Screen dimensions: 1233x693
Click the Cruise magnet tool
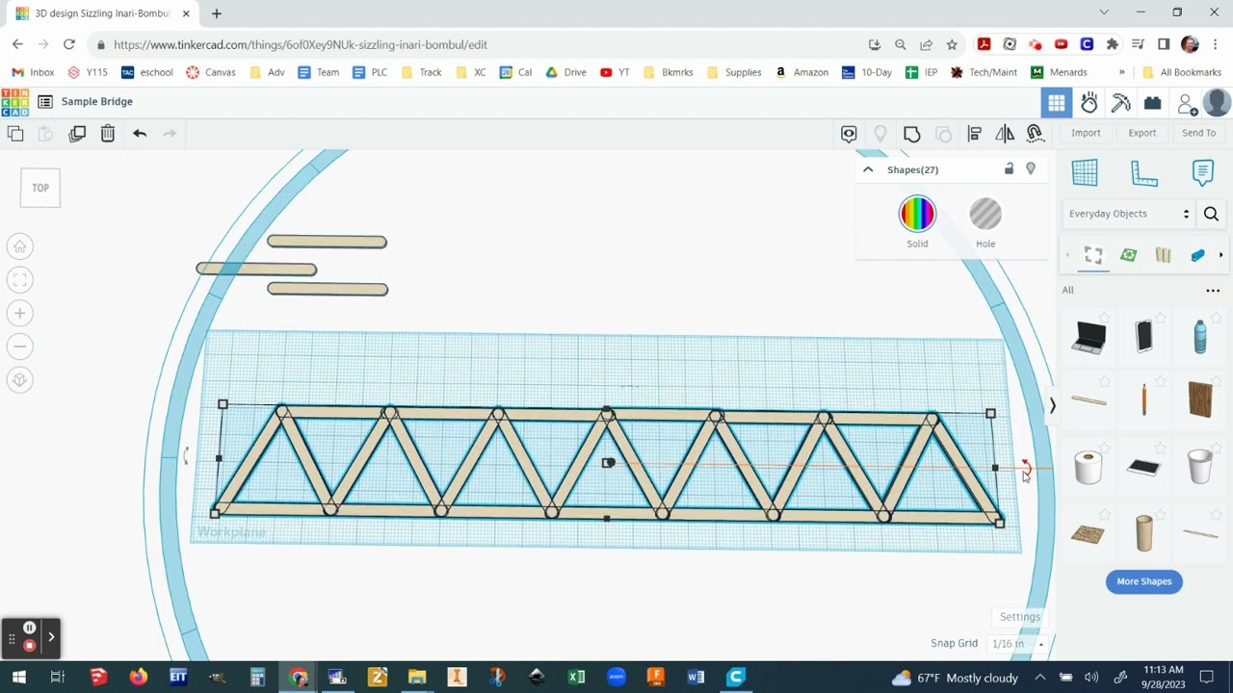click(1036, 134)
